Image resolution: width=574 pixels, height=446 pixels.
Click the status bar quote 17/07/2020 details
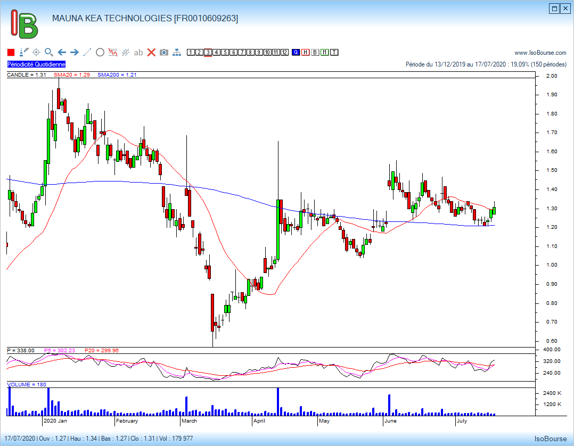tap(99, 439)
